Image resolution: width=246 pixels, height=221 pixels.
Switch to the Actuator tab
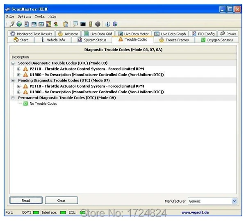click(68, 34)
